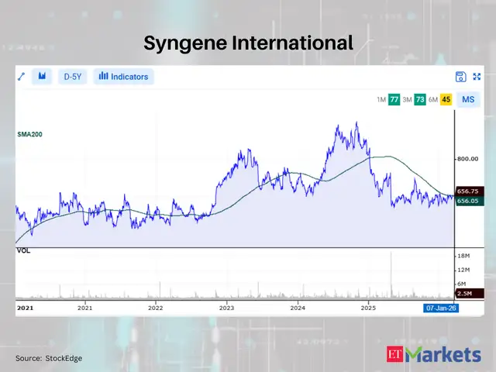Open the chart type icon
This screenshot has height=372, width=496.
click(x=43, y=76)
